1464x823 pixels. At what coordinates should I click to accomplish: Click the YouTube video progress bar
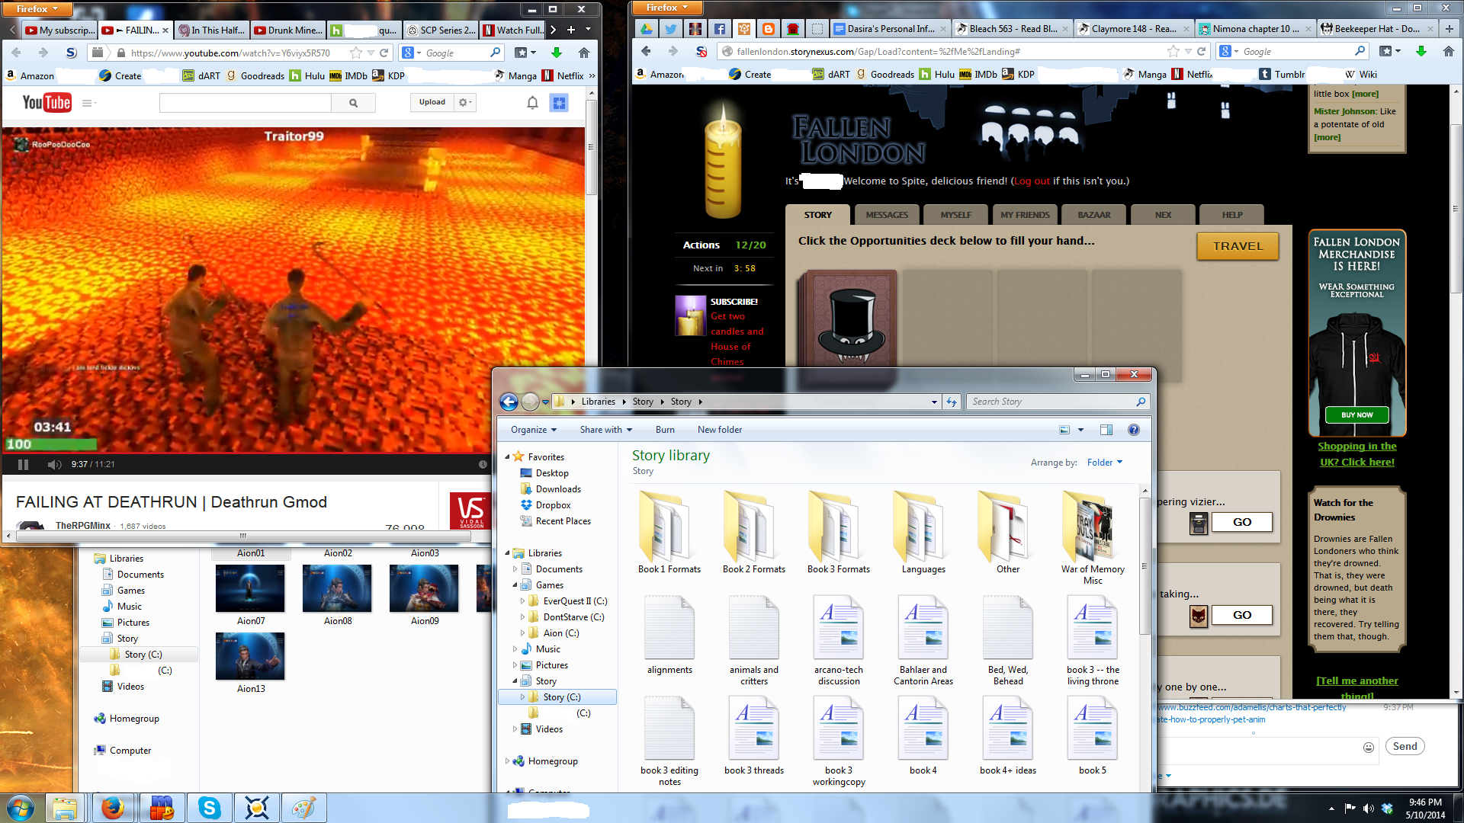pyautogui.click(x=244, y=453)
